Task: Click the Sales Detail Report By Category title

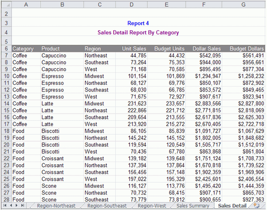Action: click(x=138, y=32)
